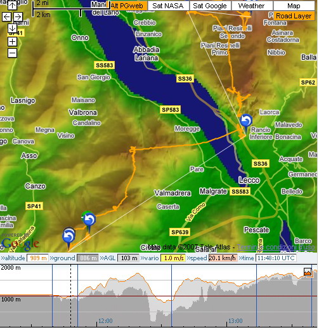Click the 13:00 time label on the chart
Image resolution: width=319 pixels, height=330 pixels.
point(235,321)
